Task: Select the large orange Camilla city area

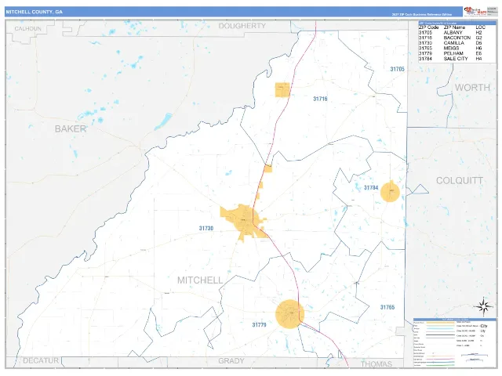Action: point(244,222)
